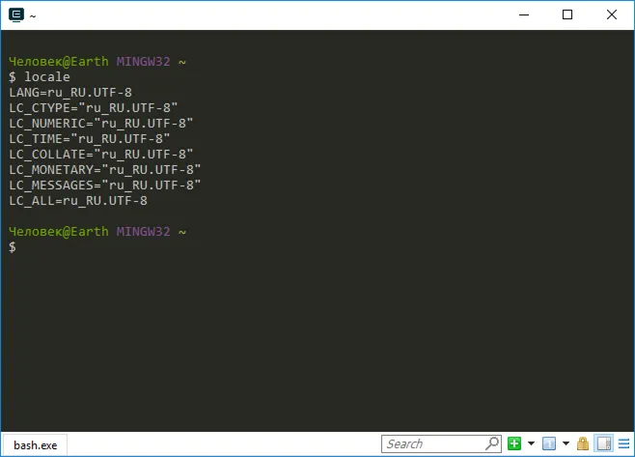The image size is (635, 457).
Task: Toggle the padlock lock icon
Action: pos(583,443)
